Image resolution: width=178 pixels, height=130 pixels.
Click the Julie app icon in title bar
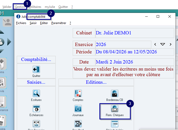(x=18, y=16)
